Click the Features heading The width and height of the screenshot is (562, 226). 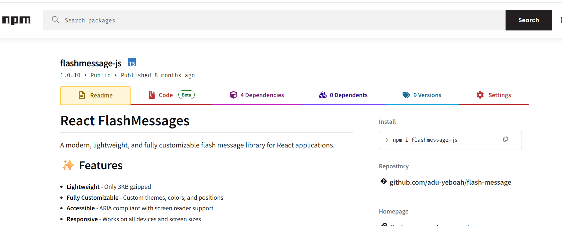tap(101, 165)
